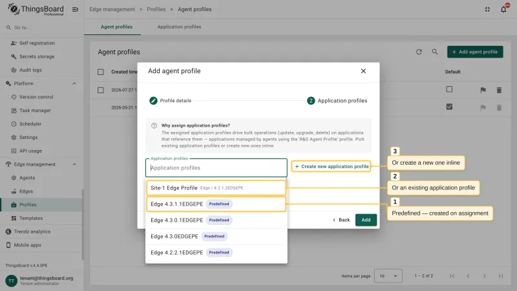Open the Items per page dropdown
Screen dimensions: 517x291
[388, 276]
